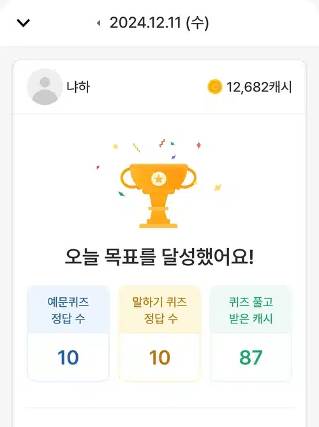The image size is (319, 427).
Task: Open the 말하기 퀴즈 정답 수 card header
Action: (x=159, y=310)
